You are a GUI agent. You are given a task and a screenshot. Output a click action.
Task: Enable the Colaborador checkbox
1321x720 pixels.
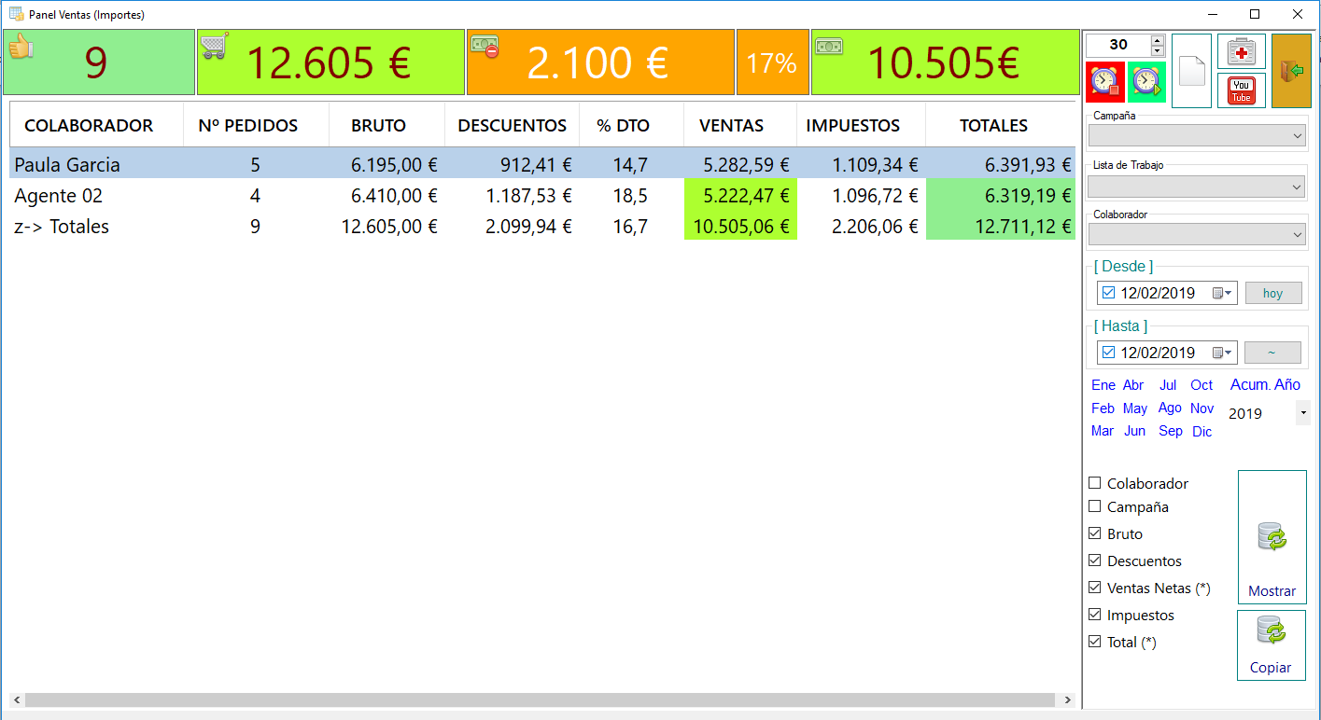(1095, 483)
